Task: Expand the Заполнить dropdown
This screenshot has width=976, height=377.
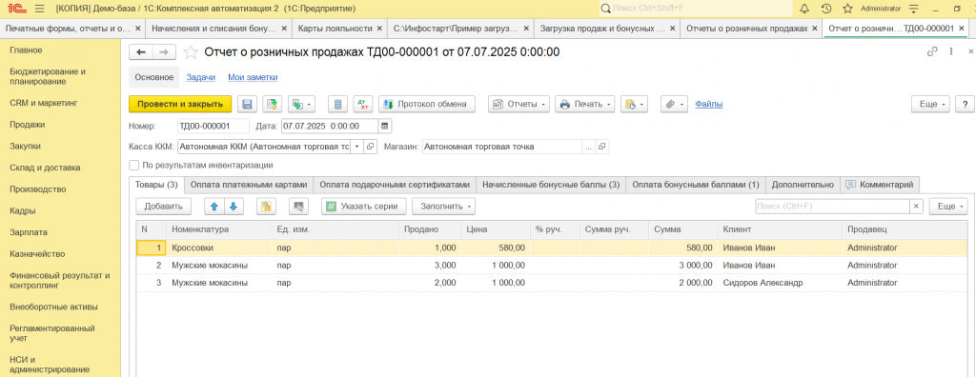Action: pos(444,206)
